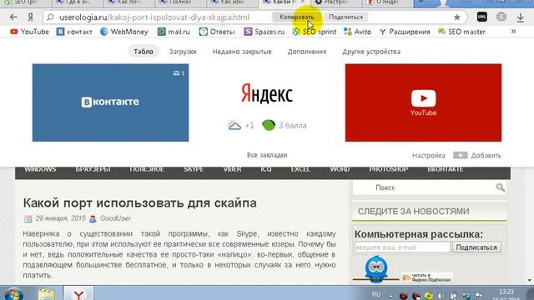Image resolution: width=534 pixels, height=300 pixels.
Task: Expand hidden bookmarks with the » chevron
Action: click(513, 32)
